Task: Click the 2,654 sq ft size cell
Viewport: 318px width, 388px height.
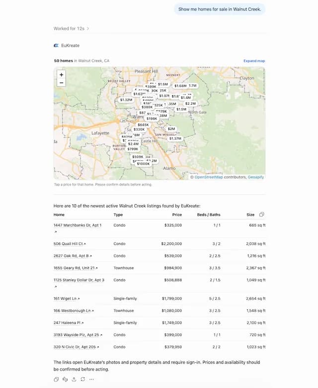Action: [256, 298]
